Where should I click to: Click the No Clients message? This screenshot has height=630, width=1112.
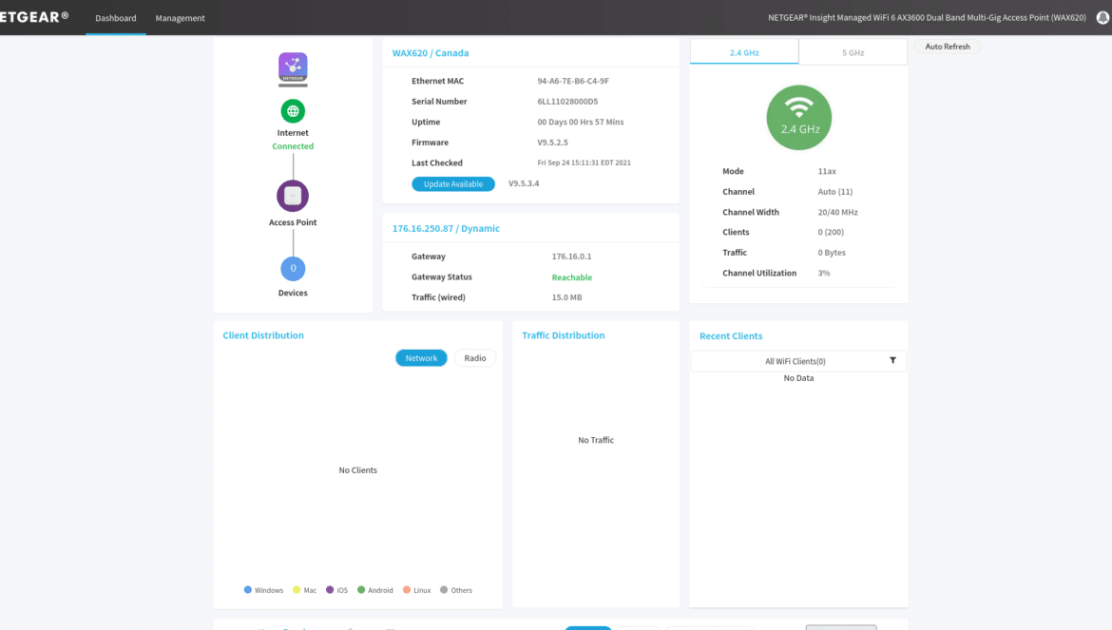[358, 469]
